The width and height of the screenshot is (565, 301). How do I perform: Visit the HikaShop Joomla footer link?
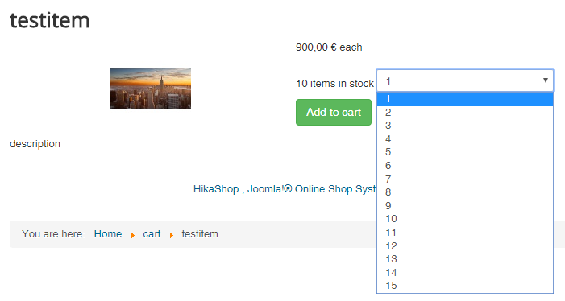[285, 189]
